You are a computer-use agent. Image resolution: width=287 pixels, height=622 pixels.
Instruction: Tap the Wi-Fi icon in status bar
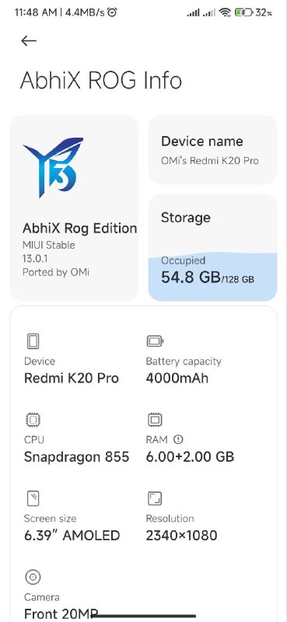point(225,12)
